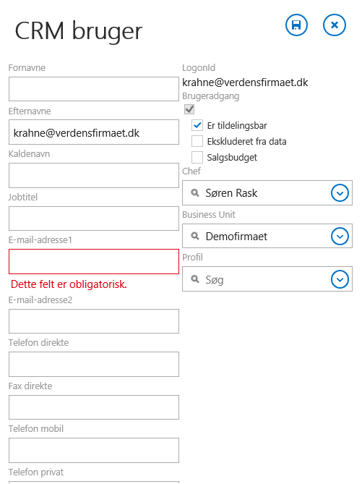Click the search icon in Business Unit field
The image size is (362, 484).
[195, 236]
